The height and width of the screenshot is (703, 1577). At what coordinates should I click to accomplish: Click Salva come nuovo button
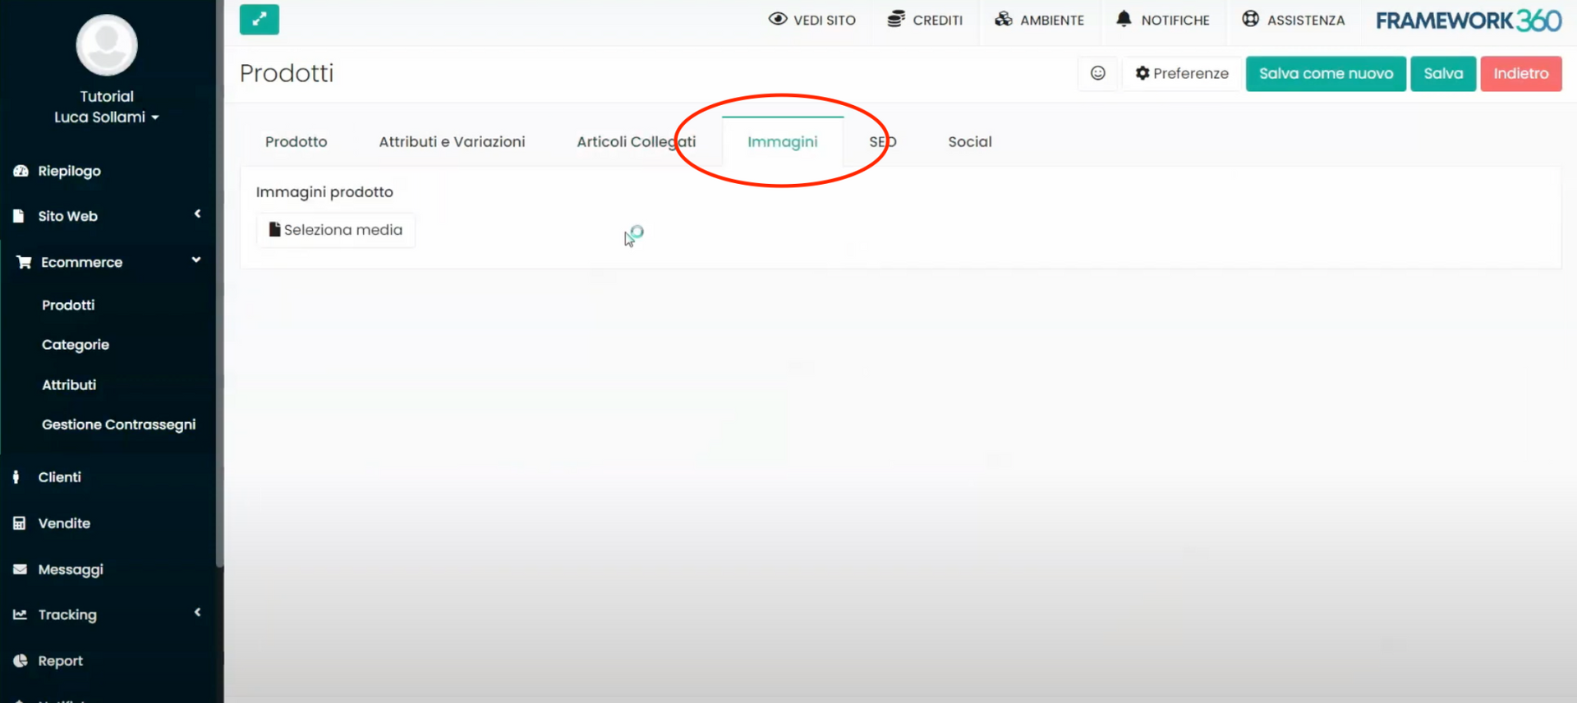[1326, 73]
